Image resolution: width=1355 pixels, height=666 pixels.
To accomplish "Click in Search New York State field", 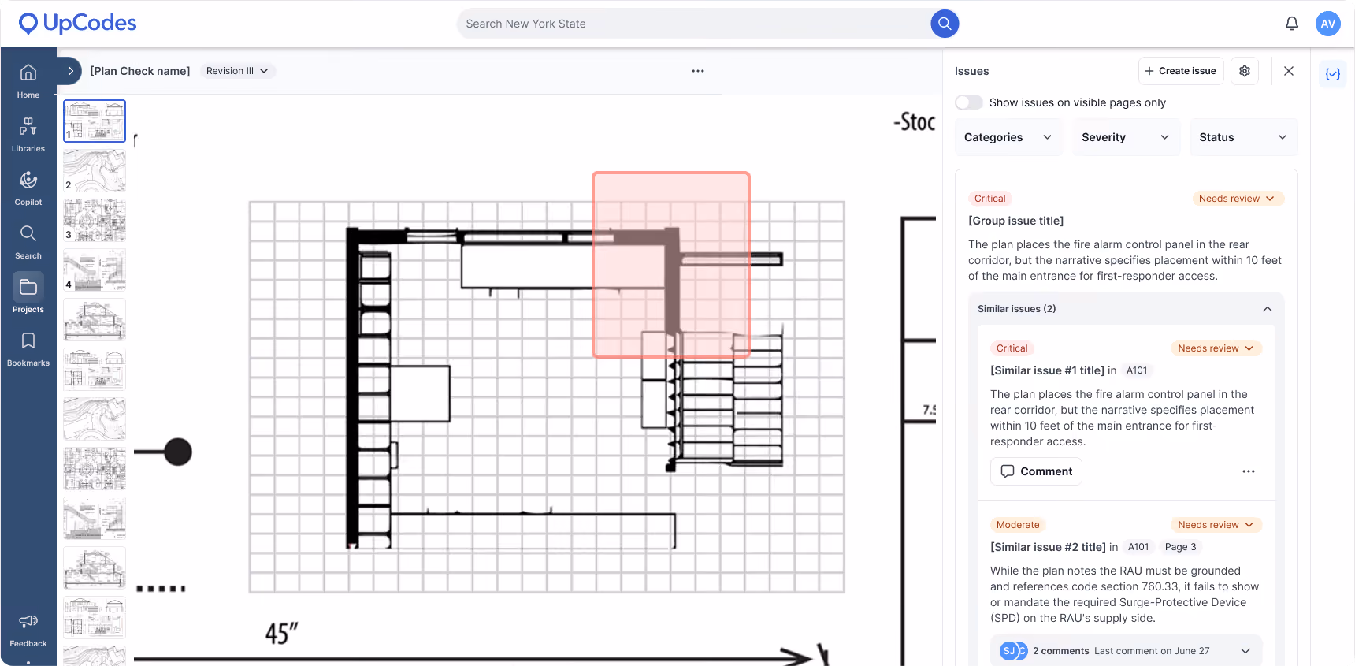I will (693, 24).
